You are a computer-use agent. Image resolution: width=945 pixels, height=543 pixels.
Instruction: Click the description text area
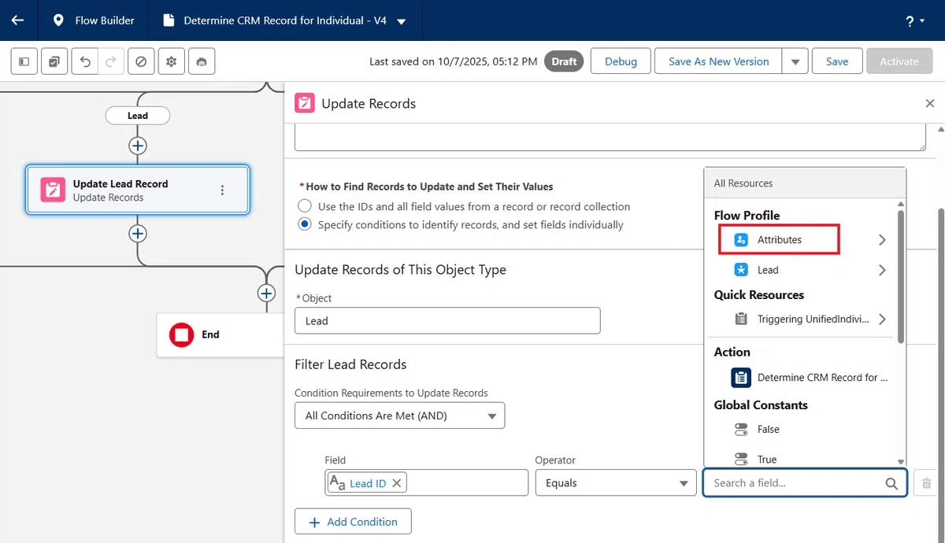(610, 136)
